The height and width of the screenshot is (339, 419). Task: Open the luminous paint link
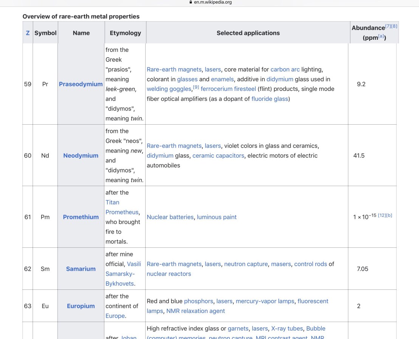pyautogui.click(x=217, y=217)
